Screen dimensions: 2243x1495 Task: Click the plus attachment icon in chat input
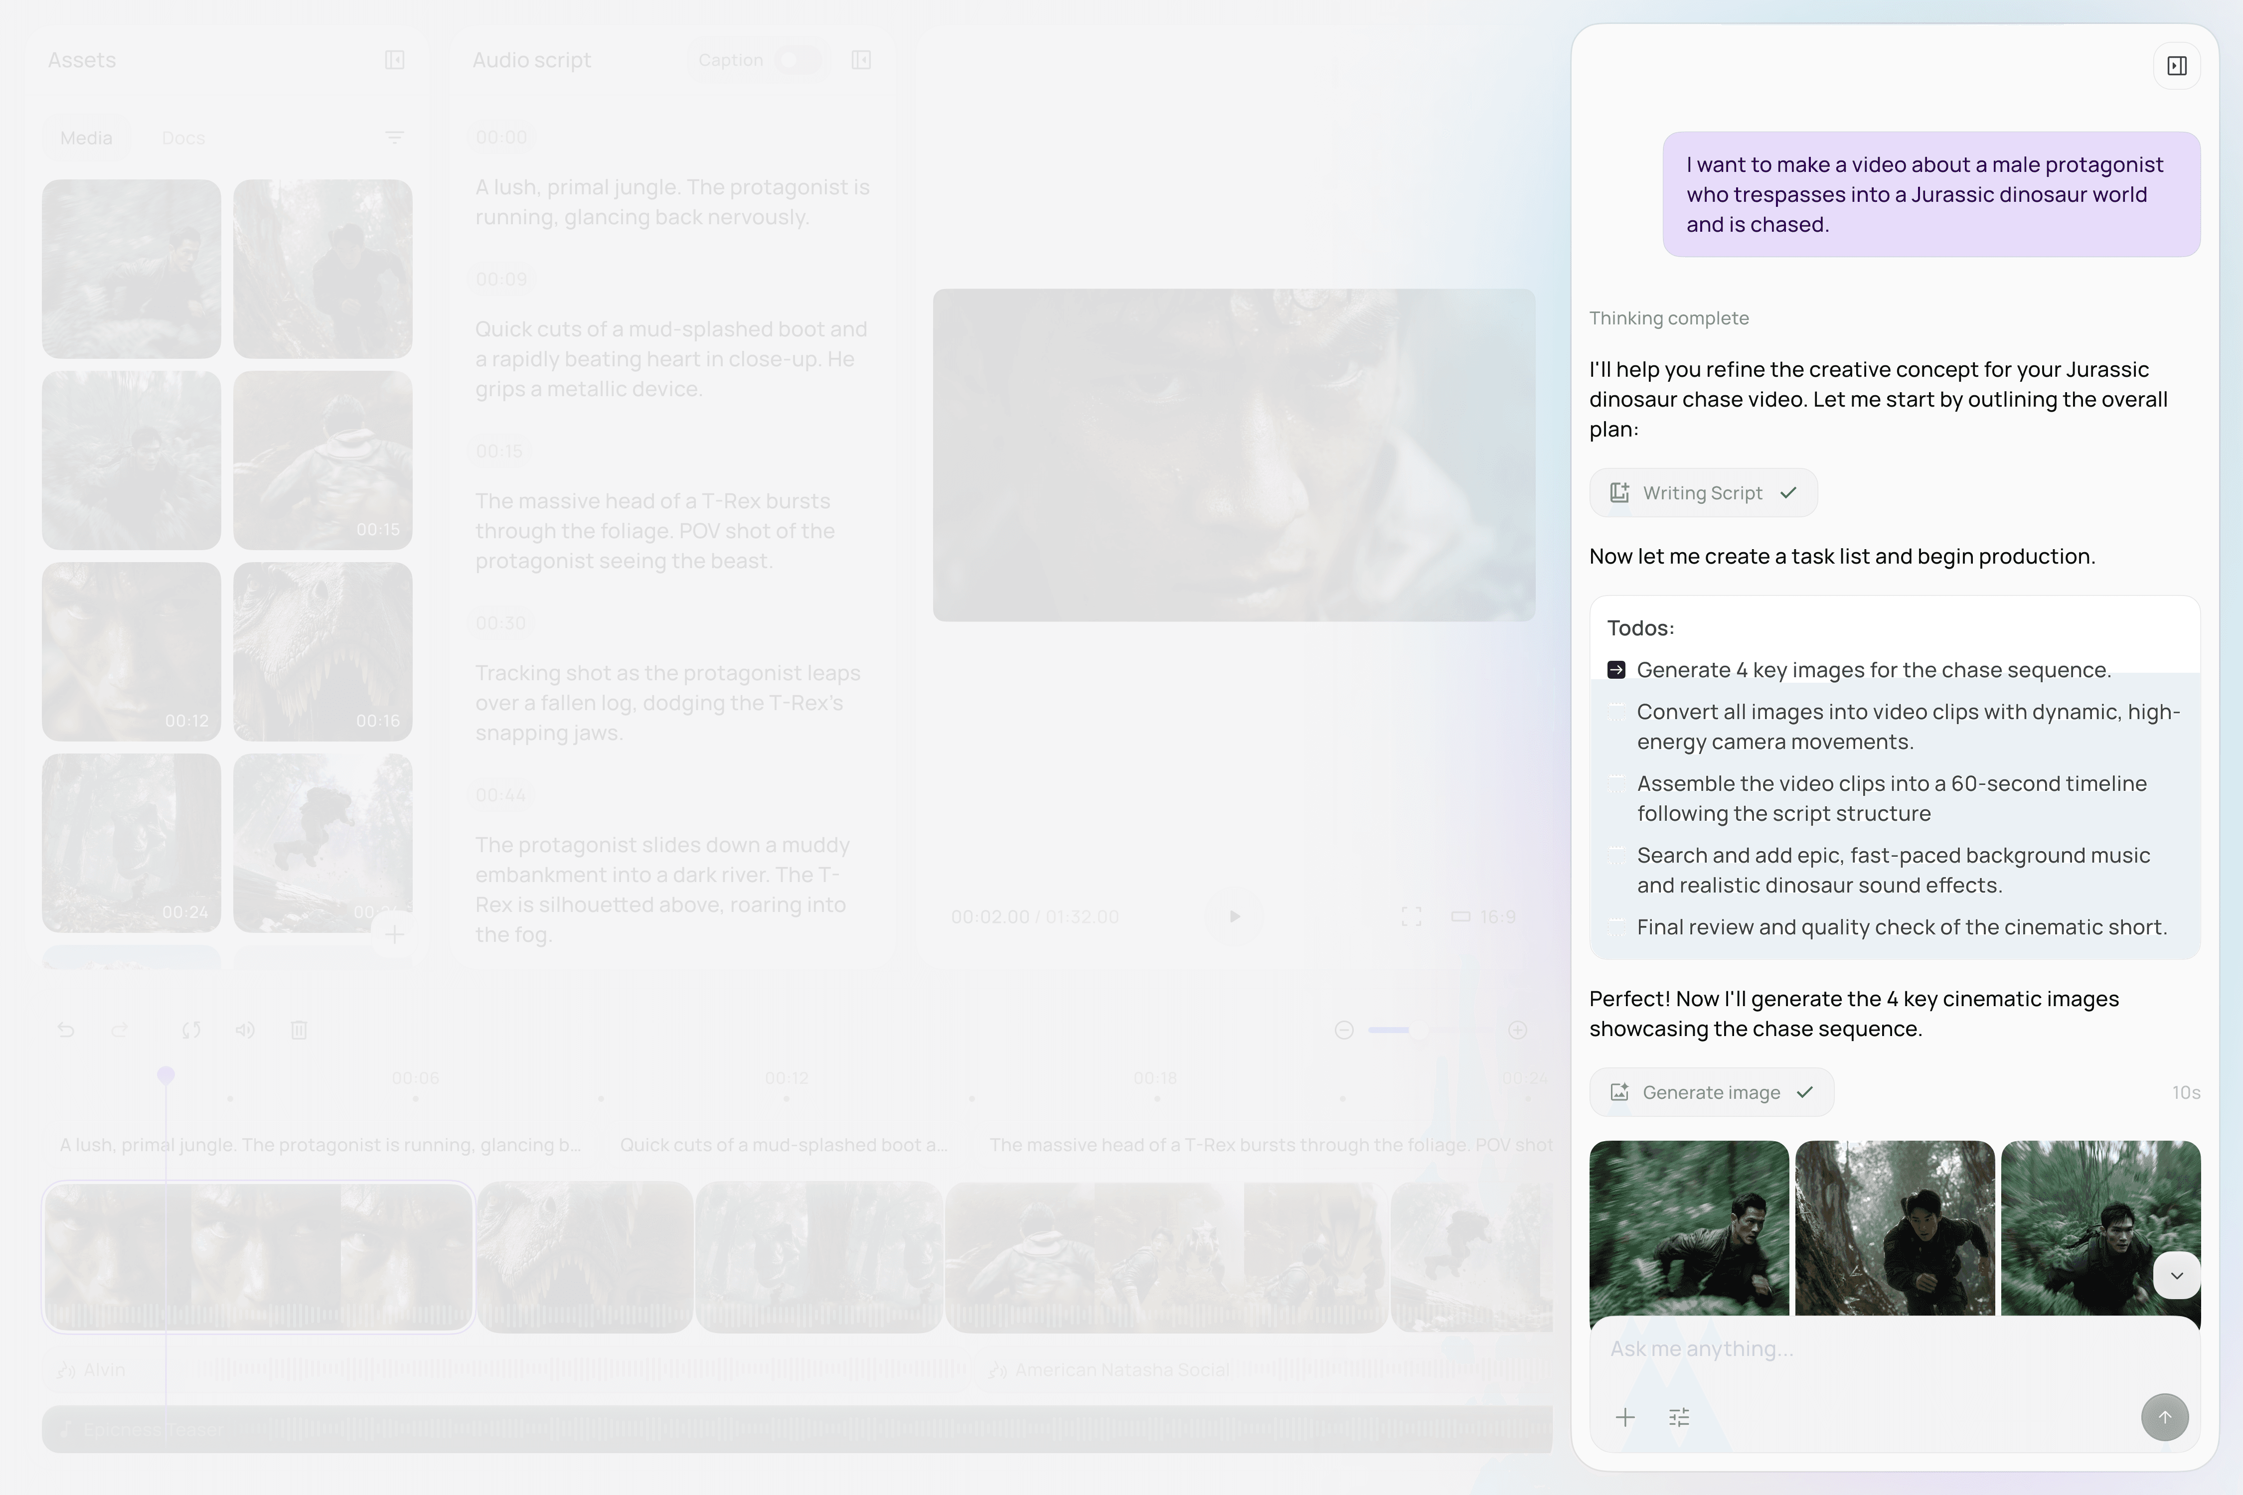pos(1625,1417)
